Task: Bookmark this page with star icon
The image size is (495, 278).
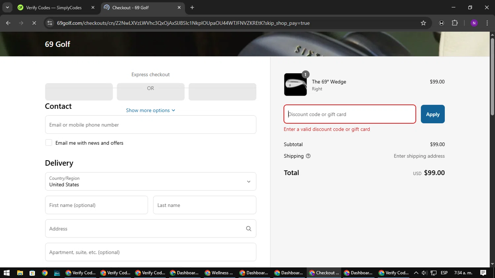Action: coord(423,23)
